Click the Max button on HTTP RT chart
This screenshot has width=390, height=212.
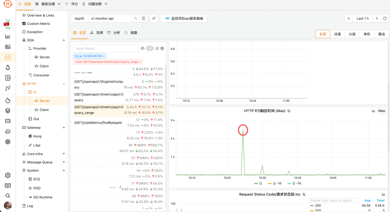click(382, 111)
